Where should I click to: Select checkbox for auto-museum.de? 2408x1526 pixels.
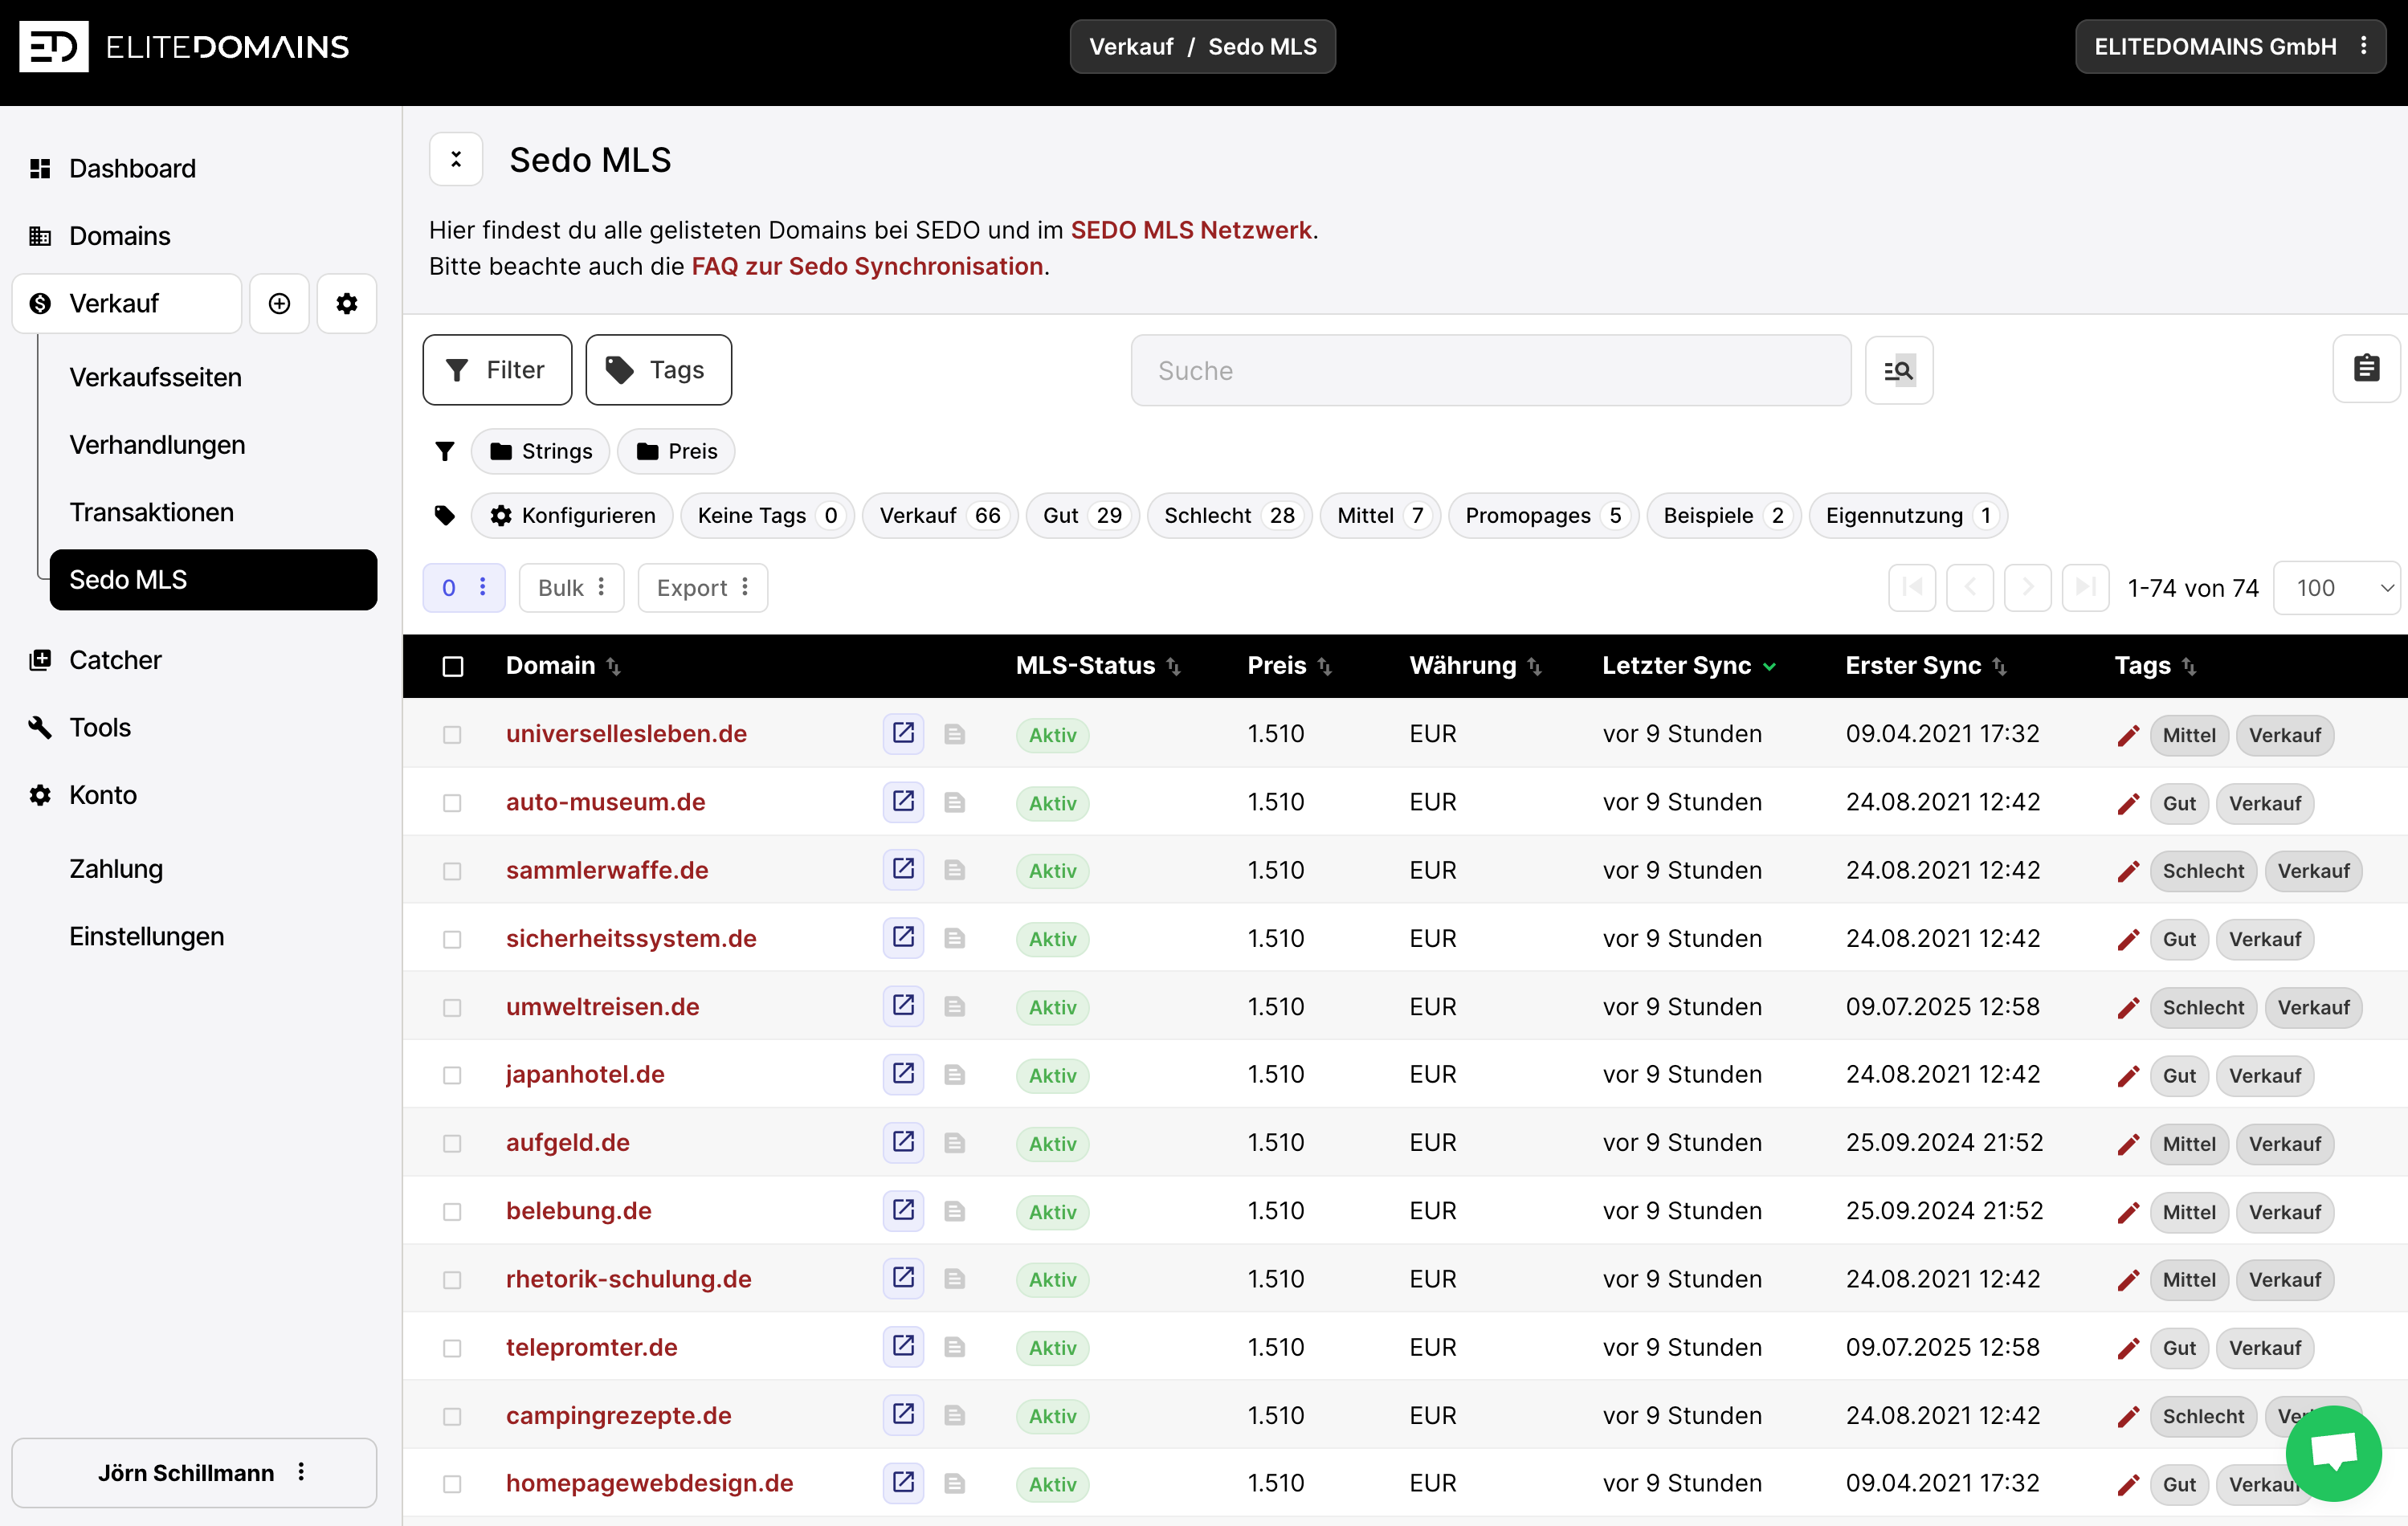[452, 803]
